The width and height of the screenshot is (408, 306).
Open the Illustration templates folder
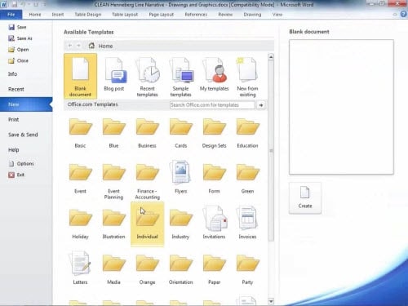coord(113,224)
